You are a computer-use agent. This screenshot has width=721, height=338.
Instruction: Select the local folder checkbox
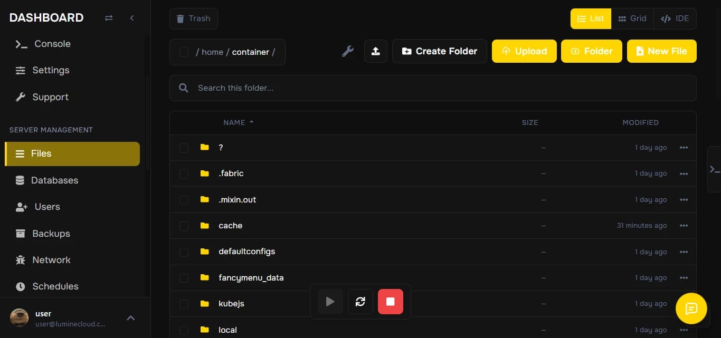(184, 330)
